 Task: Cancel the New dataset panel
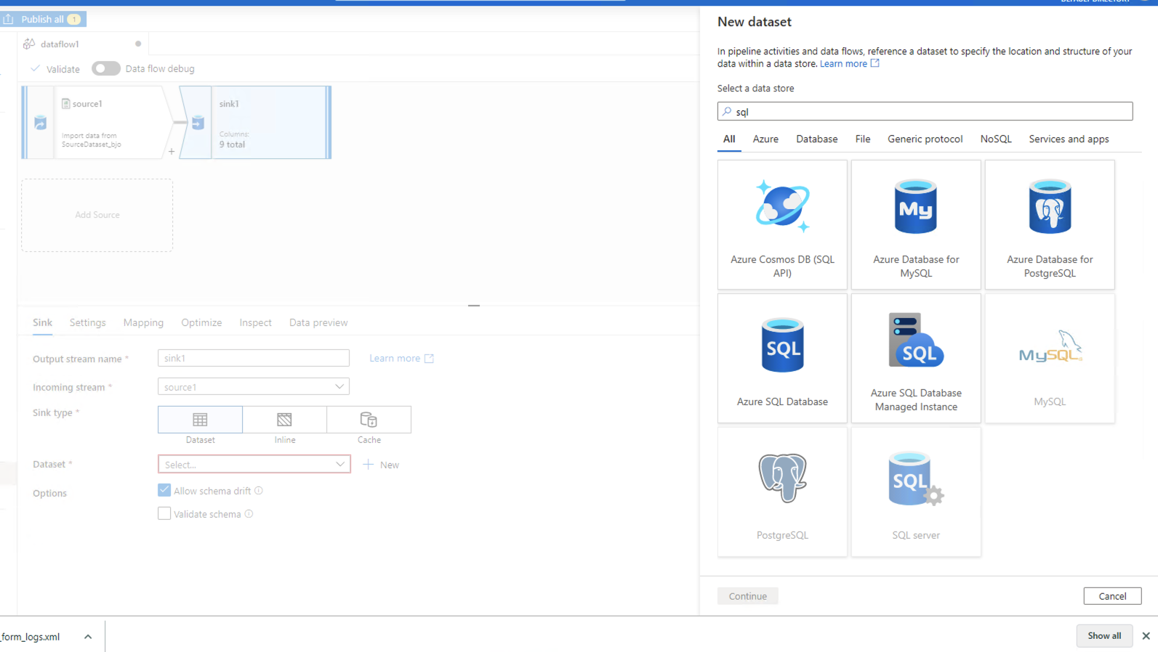point(1112,596)
